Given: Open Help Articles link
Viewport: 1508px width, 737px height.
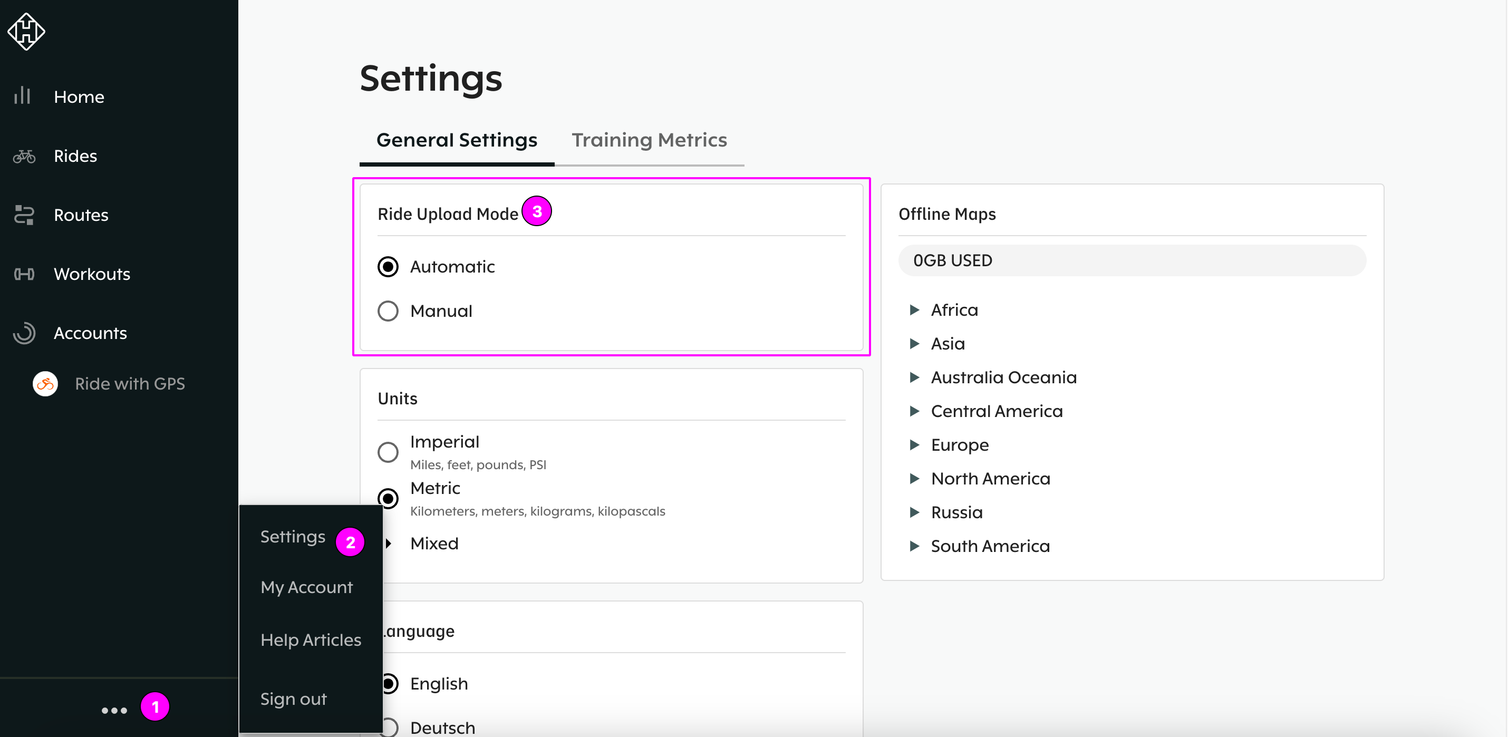Looking at the screenshot, I should pyautogui.click(x=310, y=640).
